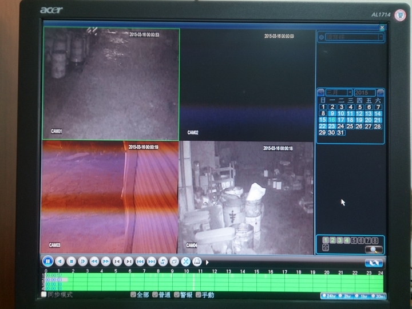Click the 2015 year field
This screenshot has width=412, height=309.
pyautogui.click(x=365, y=93)
